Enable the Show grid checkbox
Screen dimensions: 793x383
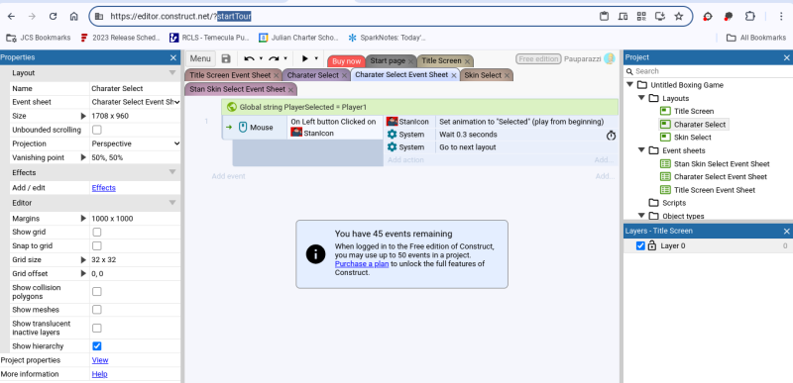(x=96, y=233)
